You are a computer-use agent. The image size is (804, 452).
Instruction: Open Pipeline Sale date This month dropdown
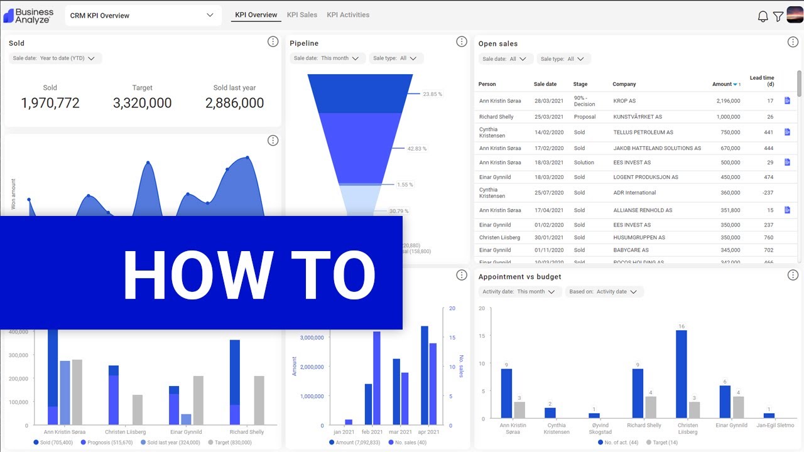(327, 58)
